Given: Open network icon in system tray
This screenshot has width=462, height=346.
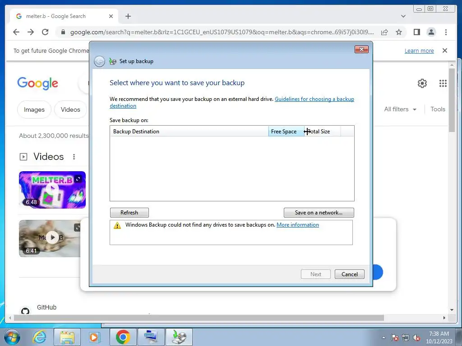Looking at the screenshot, I should pos(406,337).
